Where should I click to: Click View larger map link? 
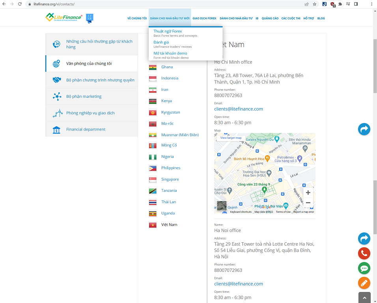pos(231,138)
